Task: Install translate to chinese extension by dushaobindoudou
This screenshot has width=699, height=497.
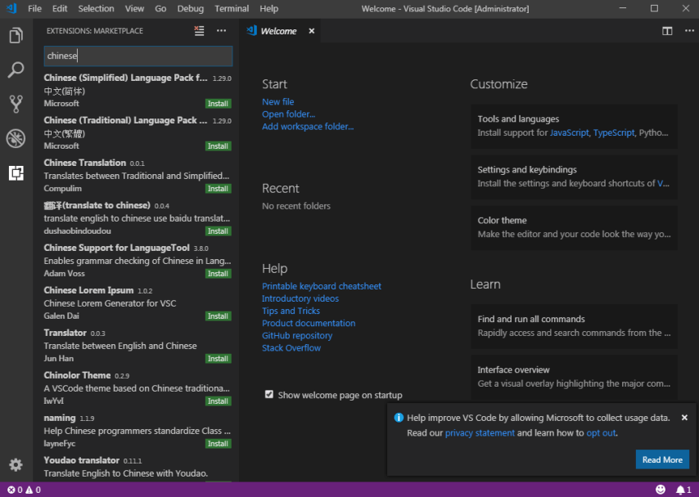Action: 218,231
